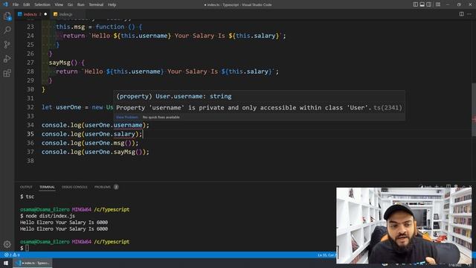
Task: Click 'No quick fixes available' text
Action: pyautogui.click(x=161, y=118)
